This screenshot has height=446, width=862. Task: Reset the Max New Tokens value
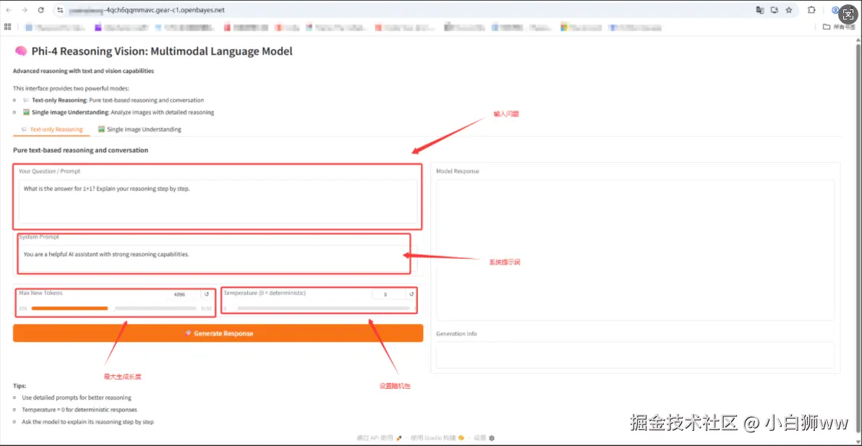click(x=207, y=294)
